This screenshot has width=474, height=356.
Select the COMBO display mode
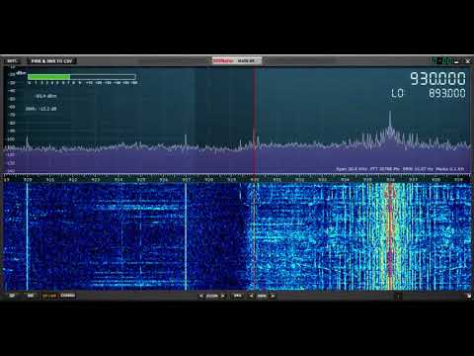pos(68,296)
